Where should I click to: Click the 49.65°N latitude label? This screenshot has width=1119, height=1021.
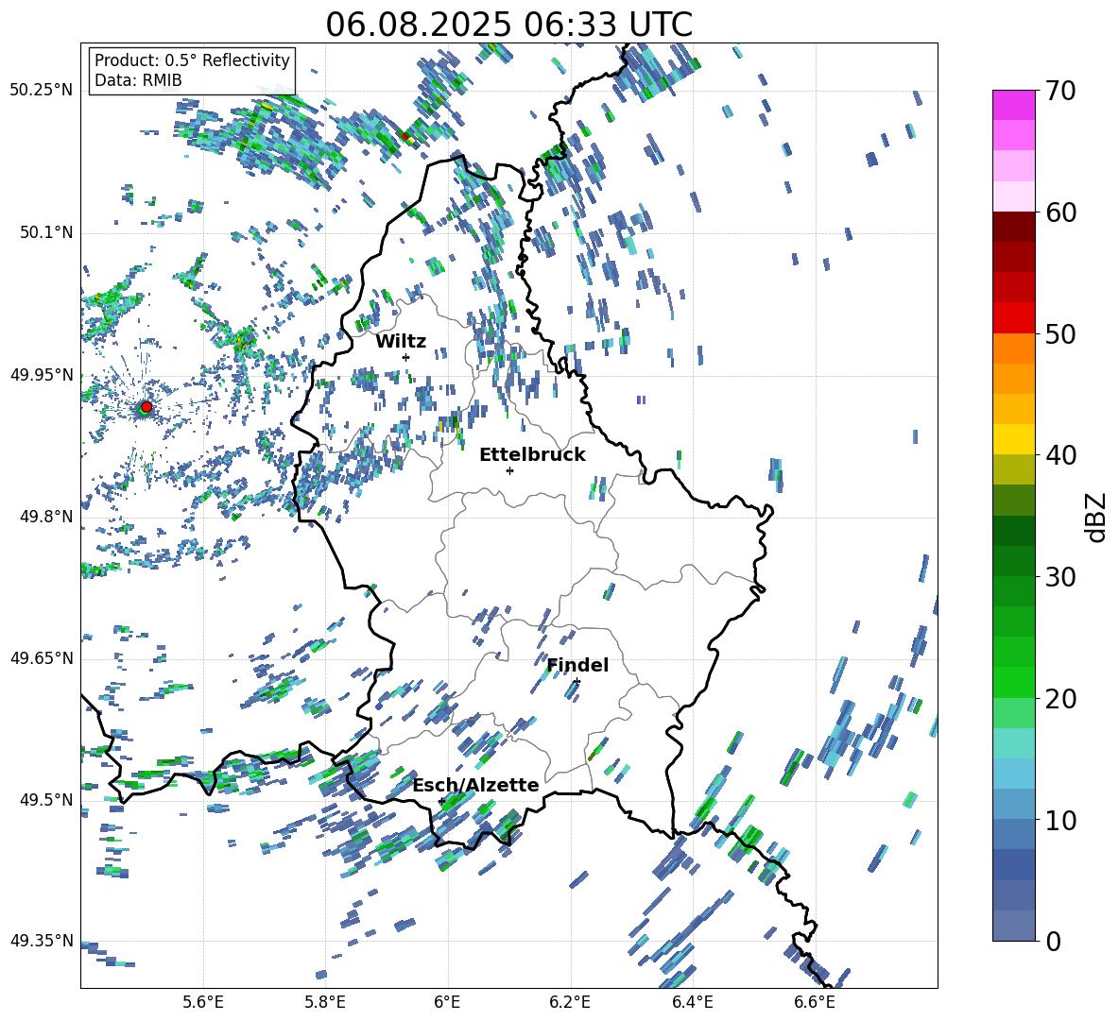click(42, 658)
